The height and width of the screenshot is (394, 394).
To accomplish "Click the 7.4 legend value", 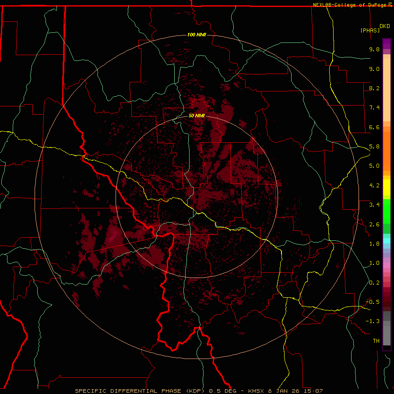I will (374, 108).
